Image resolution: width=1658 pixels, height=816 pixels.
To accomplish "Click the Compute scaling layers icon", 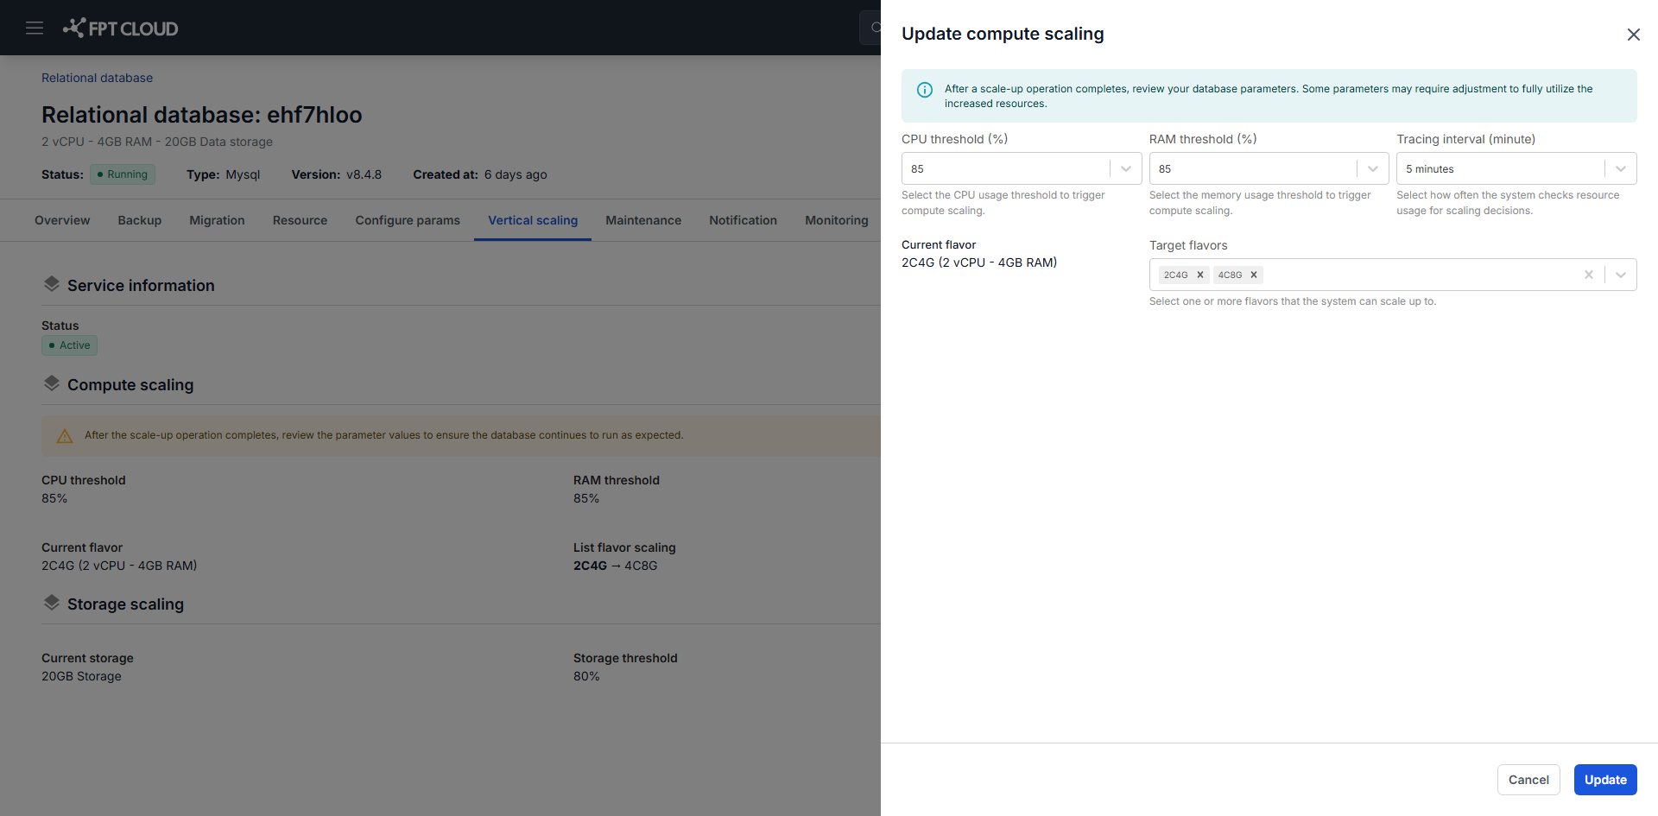I will tap(52, 383).
